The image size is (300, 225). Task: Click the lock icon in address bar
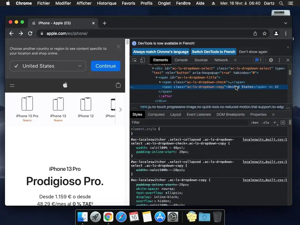coord(42,33)
